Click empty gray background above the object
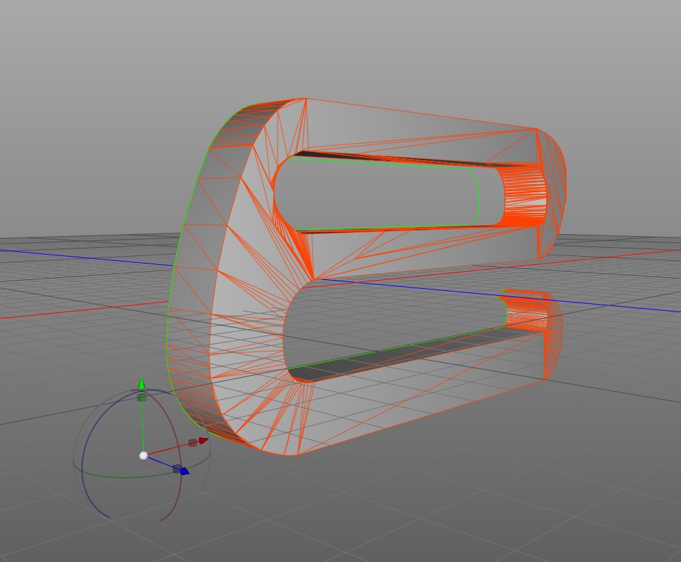The height and width of the screenshot is (562, 681). tap(343, 48)
